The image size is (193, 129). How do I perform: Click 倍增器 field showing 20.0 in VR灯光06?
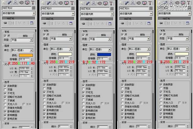point(103,59)
